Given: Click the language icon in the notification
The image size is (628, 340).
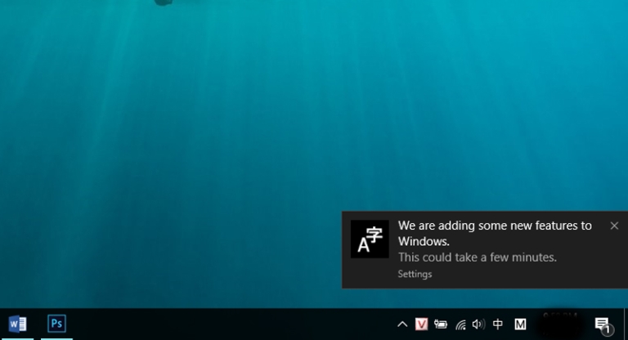Looking at the screenshot, I should point(370,239).
